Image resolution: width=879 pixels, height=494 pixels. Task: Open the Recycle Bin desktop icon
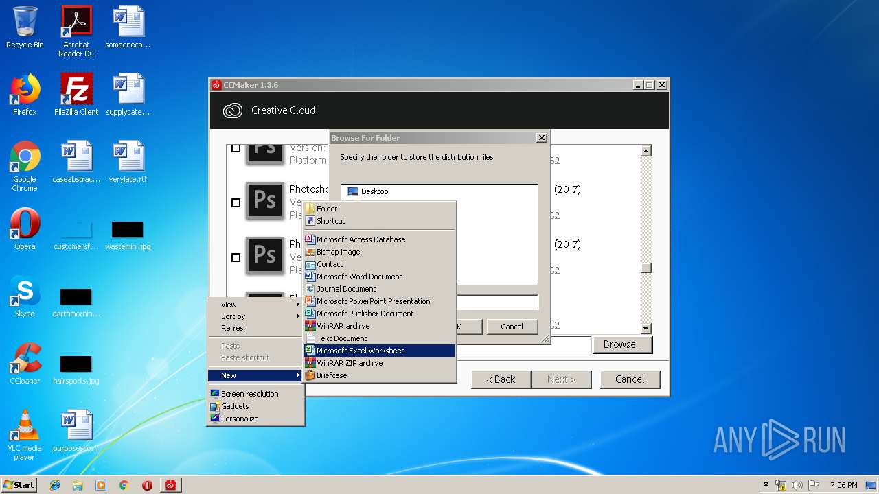pyautogui.click(x=25, y=27)
